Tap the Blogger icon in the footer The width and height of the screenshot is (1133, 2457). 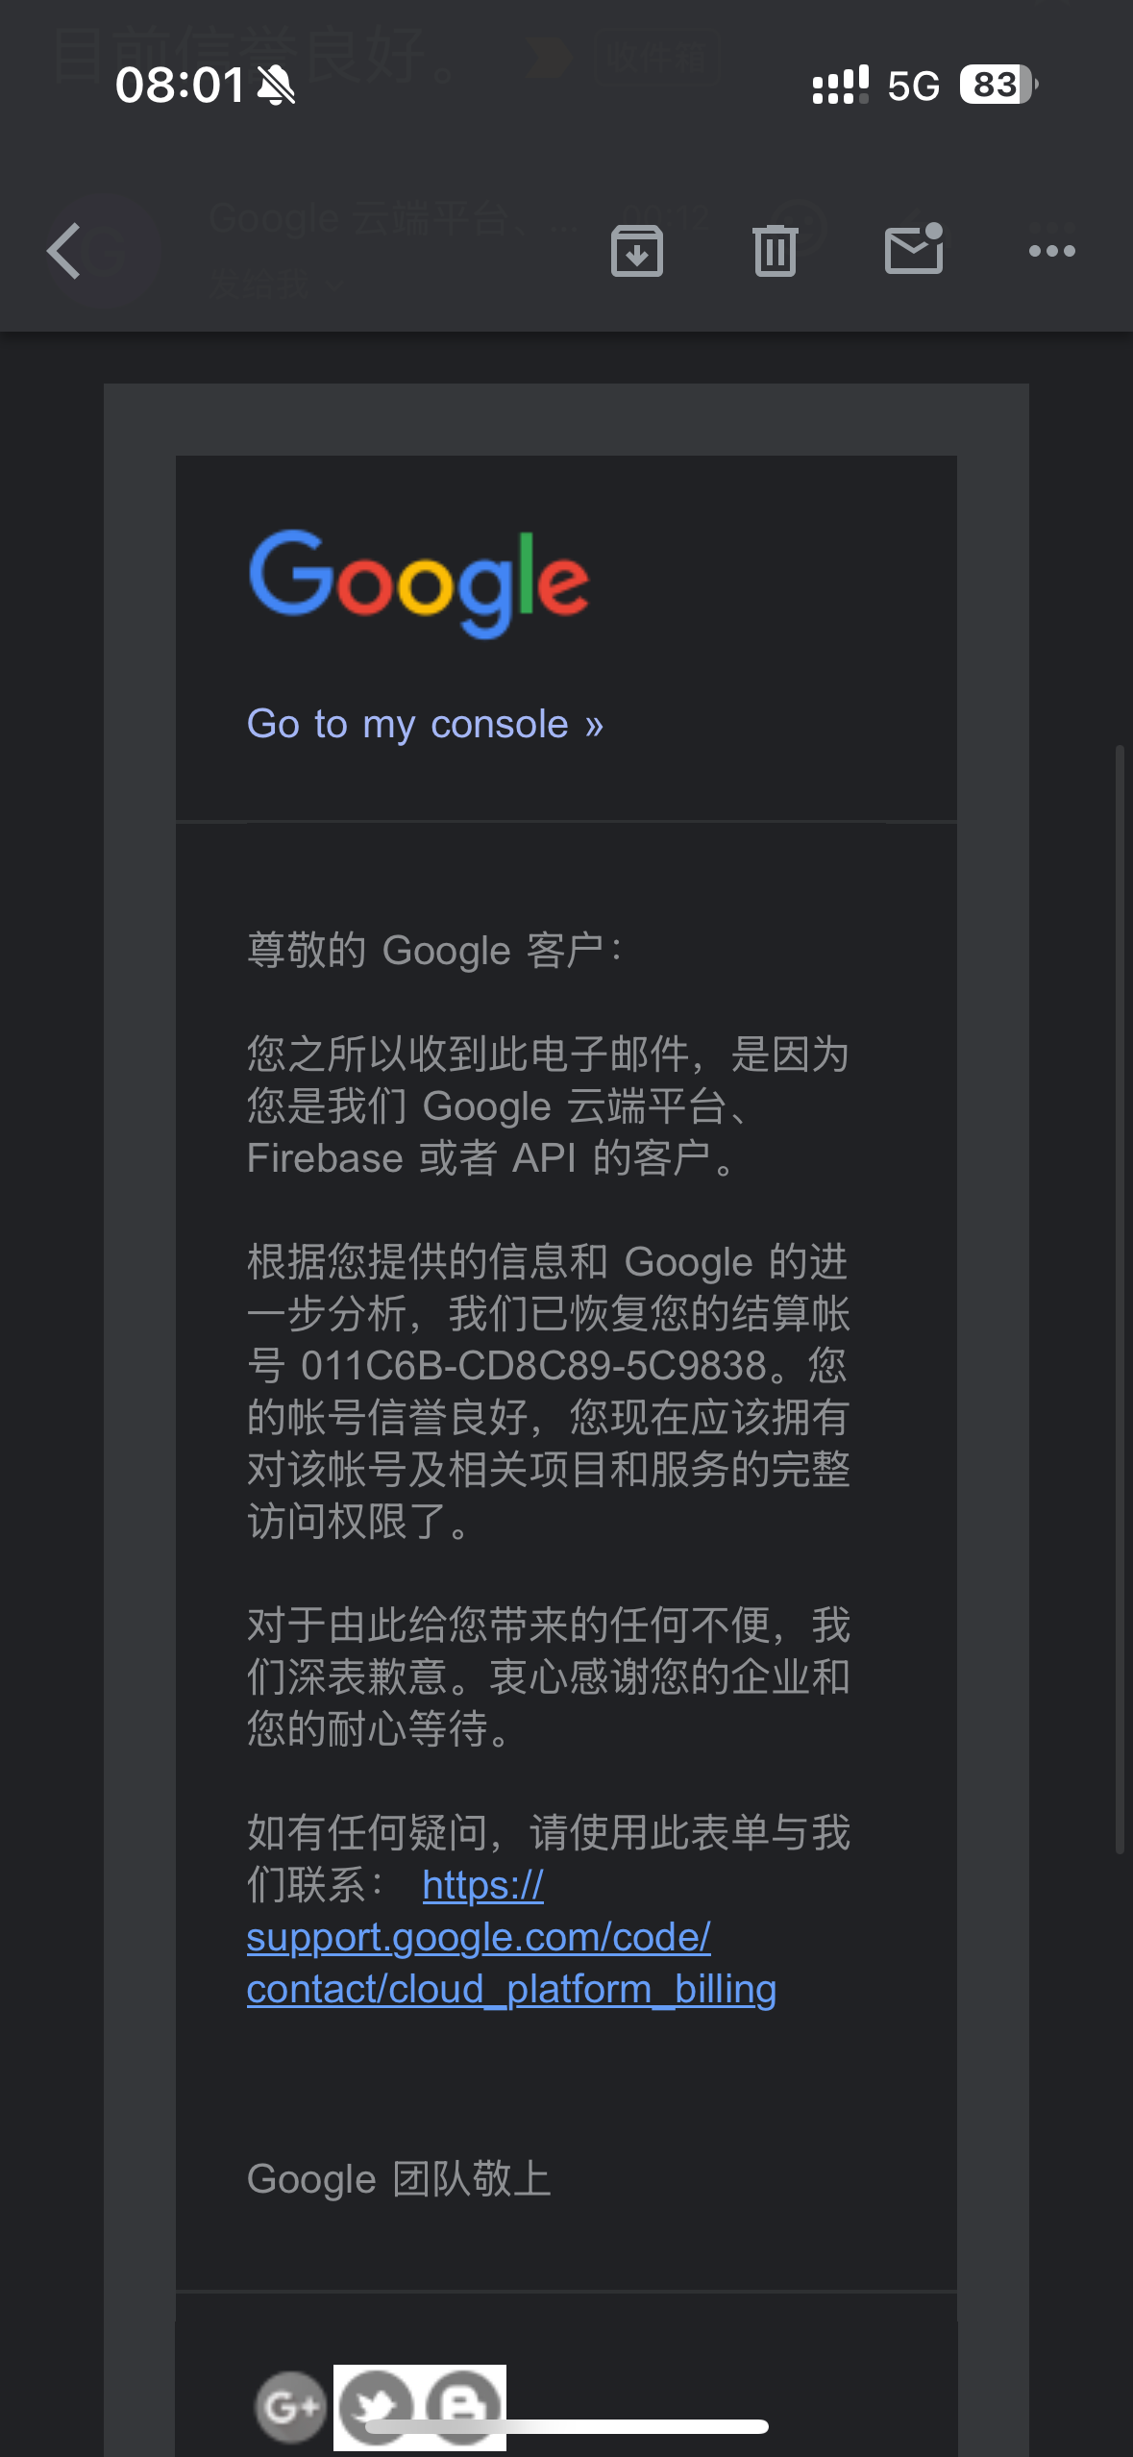pos(464,2407)
